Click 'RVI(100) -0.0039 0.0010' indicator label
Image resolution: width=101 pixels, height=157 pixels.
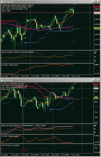(x=10, y=65)
